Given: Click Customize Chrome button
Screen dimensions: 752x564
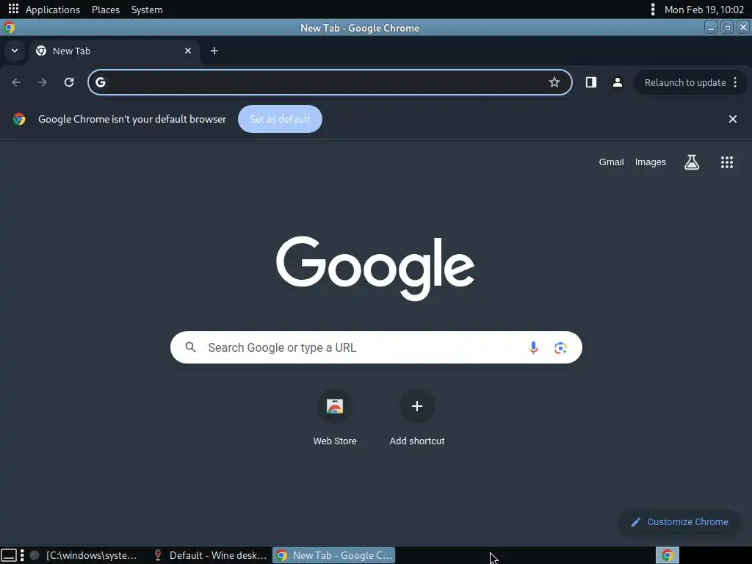Looking at the screenshot, I should (679, 522).
